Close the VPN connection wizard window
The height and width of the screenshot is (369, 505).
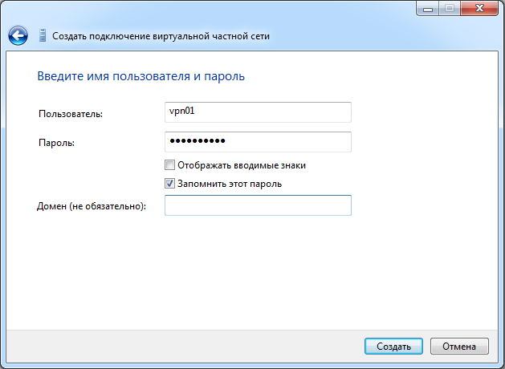tap(479, 8)
